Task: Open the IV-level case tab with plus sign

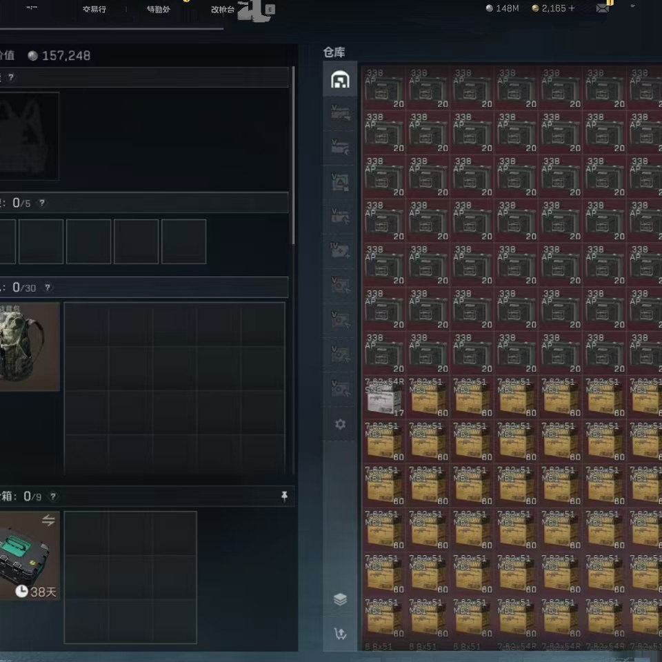Action: click(x=340, y=250)
